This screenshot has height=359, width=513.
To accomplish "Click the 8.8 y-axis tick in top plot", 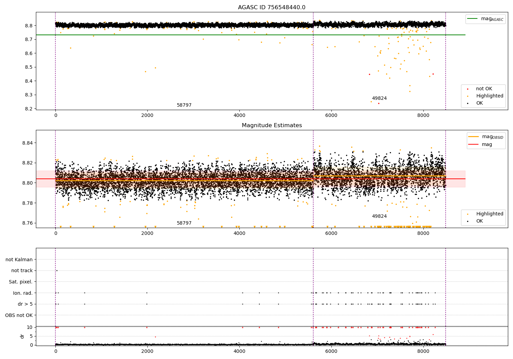I will (29, 26).
